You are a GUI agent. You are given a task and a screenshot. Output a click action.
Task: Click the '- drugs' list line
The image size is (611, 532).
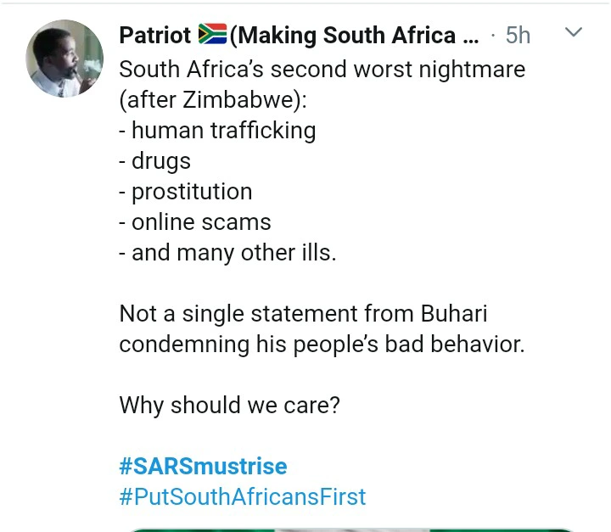155,160
